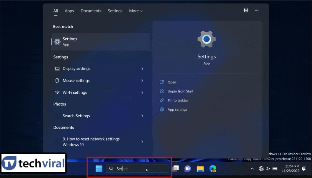312x178 pixels.
Task: Expand hidden icons in the system tray
Action: coord(252,169)
